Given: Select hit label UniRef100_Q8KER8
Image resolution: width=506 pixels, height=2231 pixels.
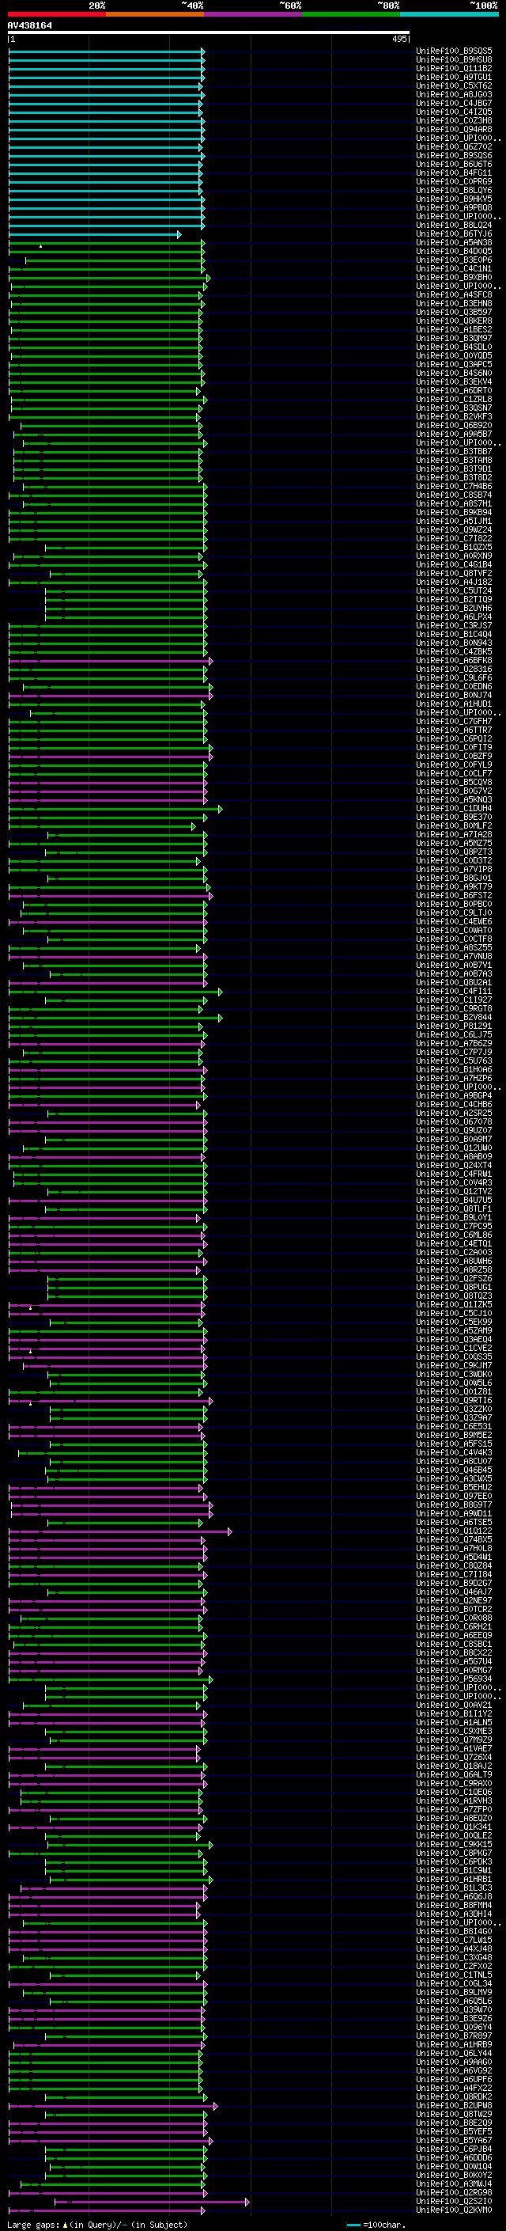Looking at the screenshot, I should pyautogui.click(x=454, y=321).
